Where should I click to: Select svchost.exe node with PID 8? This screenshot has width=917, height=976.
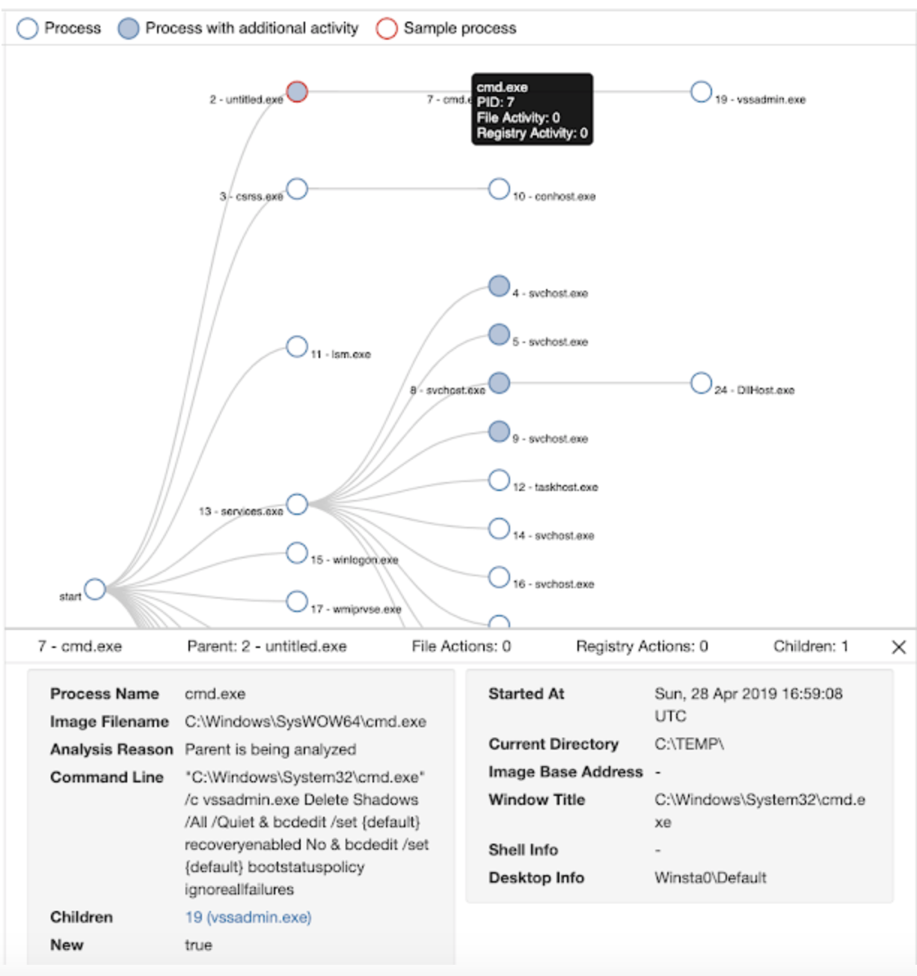coord(499,383)
